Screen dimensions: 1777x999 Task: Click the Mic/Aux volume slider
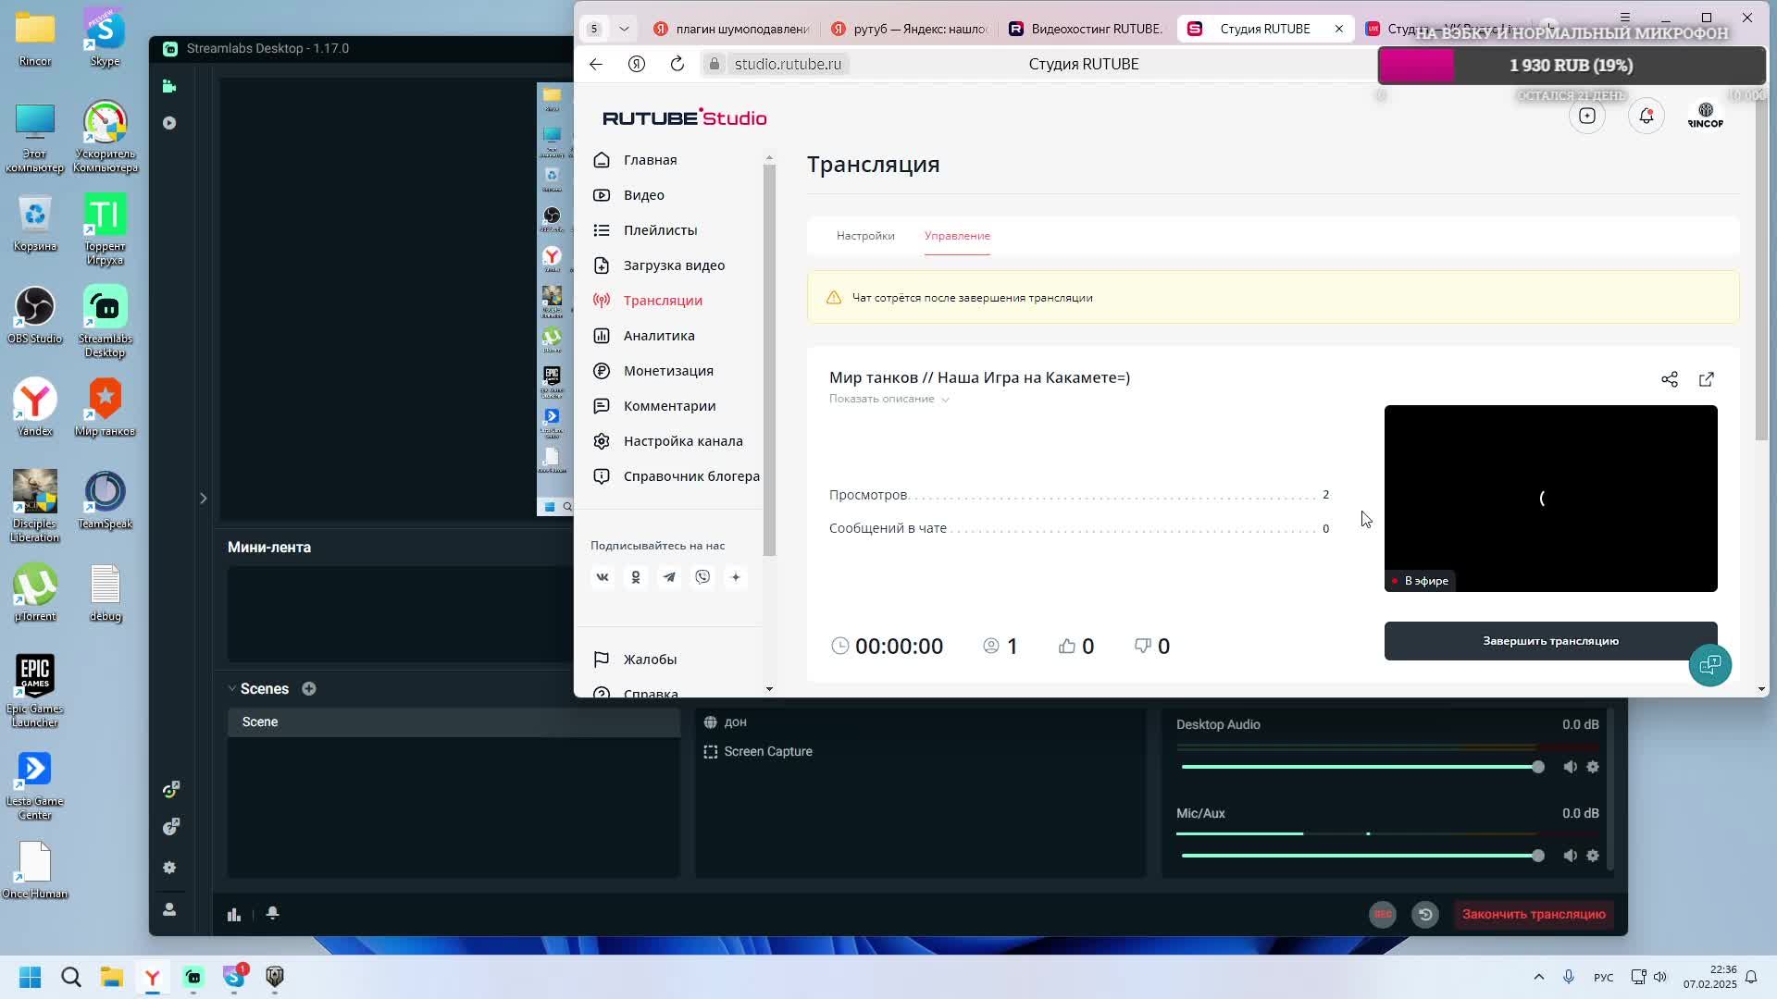coord(1359,856)
